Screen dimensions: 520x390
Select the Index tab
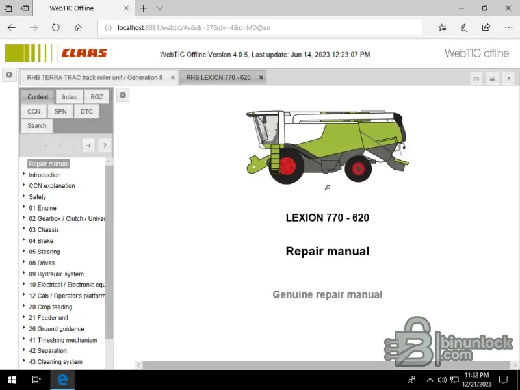tap(70, 97)
